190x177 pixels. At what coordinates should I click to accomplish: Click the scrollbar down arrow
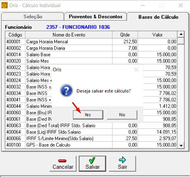coord(181,146)
